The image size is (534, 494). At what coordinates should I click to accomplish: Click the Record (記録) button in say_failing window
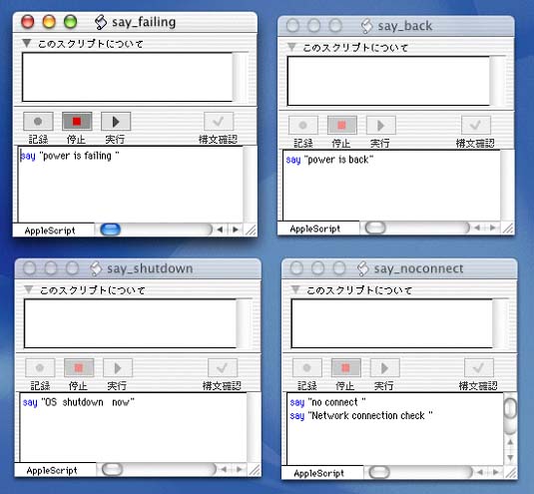tap(38, 121)
